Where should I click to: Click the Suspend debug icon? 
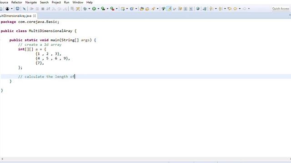(x=37, y=9)
